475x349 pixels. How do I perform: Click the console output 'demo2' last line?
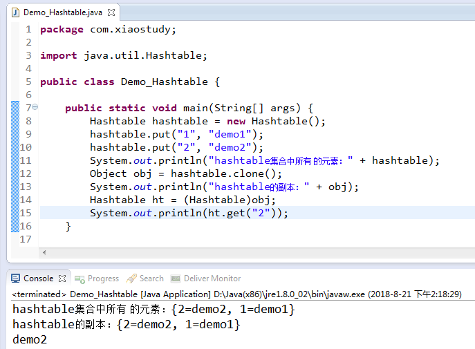30,339
